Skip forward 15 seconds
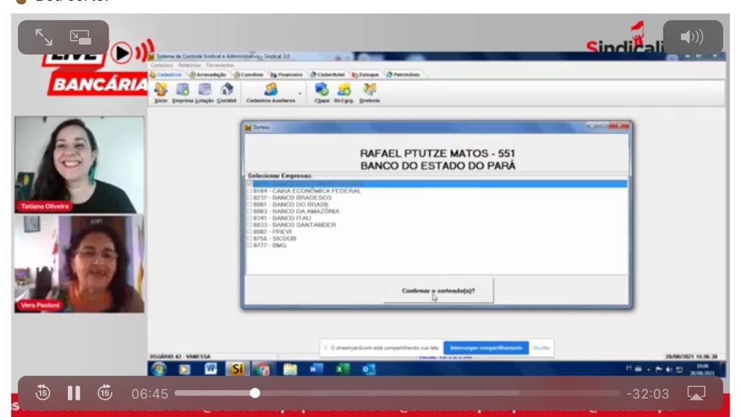 point(105,392)
